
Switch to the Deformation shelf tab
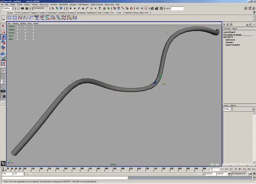point(52,13)
